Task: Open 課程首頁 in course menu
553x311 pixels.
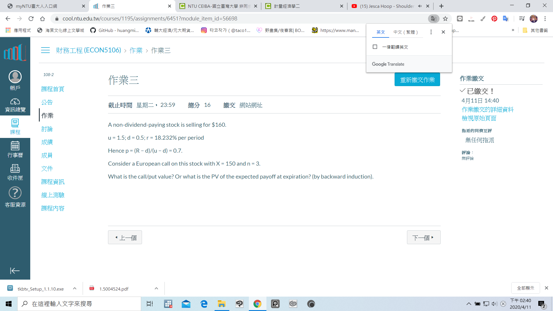Action: [x=53, y=89]
